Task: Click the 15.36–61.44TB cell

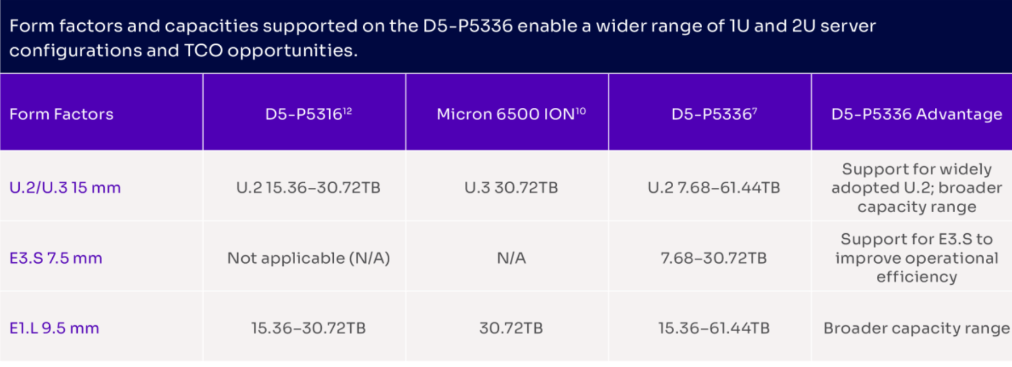Action: (714, 328)
